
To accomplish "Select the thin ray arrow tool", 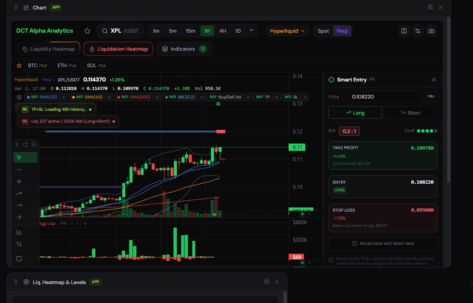I will tap(19, 205).
